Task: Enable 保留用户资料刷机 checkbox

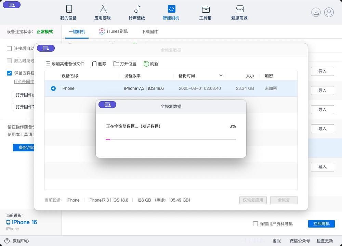Action: tap(255, 224)
